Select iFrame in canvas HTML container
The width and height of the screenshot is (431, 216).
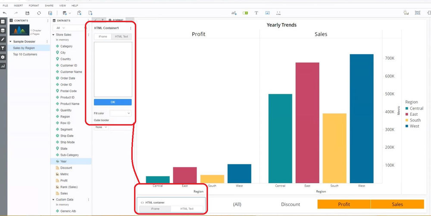point(155,209)
